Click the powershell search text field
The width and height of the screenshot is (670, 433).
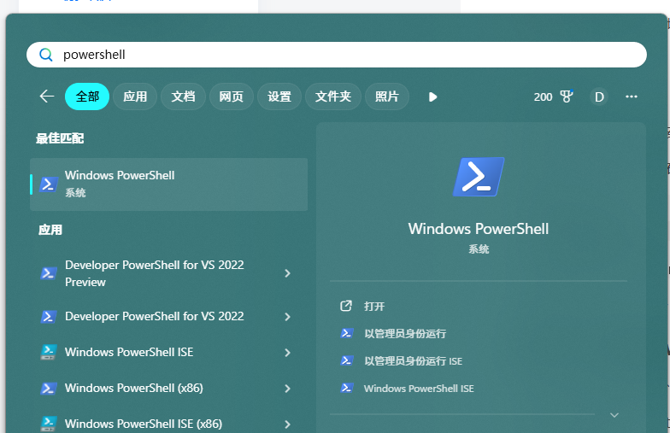[337, 55]
